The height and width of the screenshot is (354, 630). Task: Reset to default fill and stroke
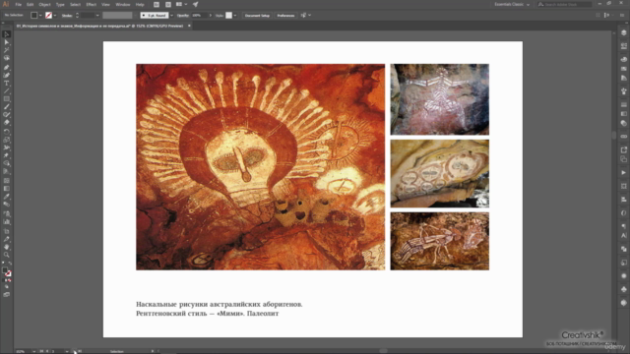(x=3, y=264)
